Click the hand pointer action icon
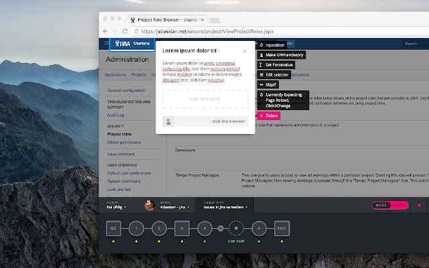The height and width of the screenshot is (268, 429). click(x=168, y=121)
